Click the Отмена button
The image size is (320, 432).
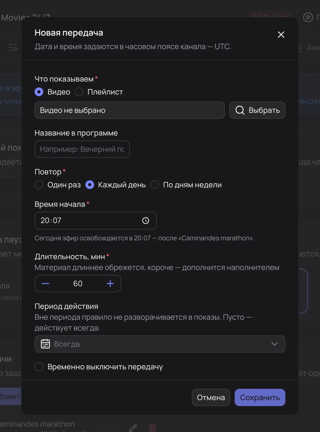point(211,397)
